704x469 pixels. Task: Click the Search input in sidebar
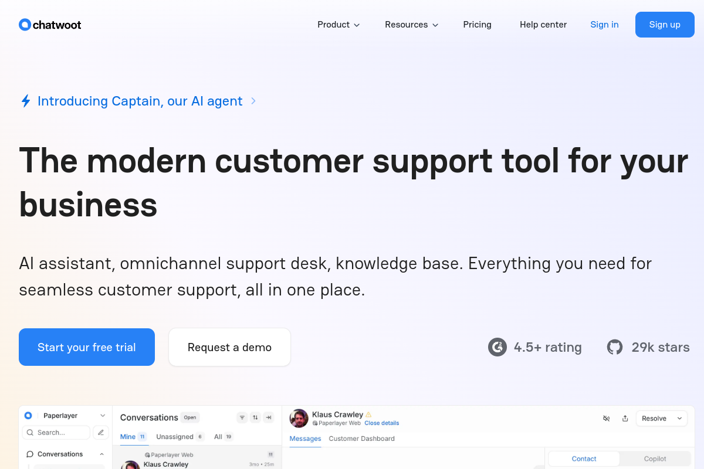pos(56,433)
